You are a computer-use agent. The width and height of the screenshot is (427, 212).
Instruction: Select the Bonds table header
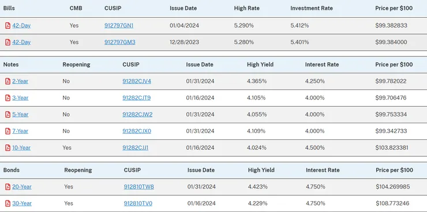[x=11, y=170]
